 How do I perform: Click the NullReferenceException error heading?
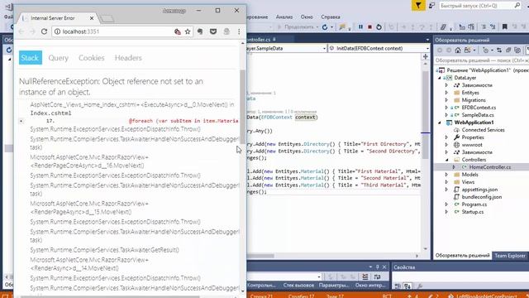click(x=112, y=86)
